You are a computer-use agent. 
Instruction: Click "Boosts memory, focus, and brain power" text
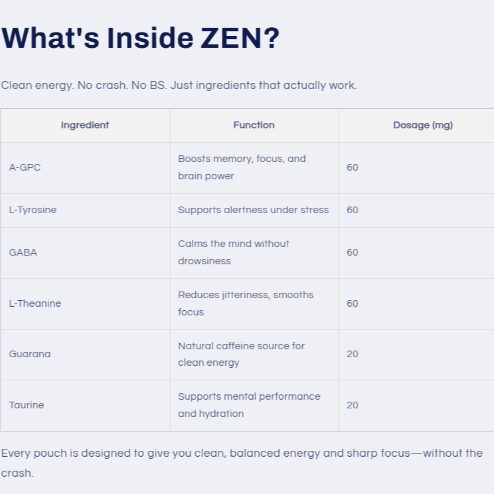242,168
